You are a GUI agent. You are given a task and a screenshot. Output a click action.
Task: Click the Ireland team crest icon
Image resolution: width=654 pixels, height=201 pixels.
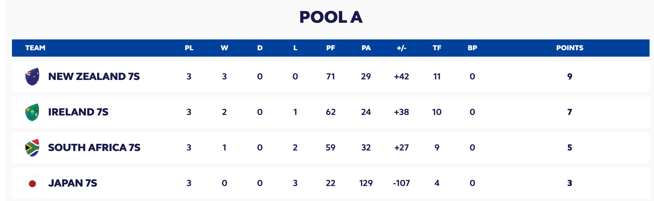(x=32, y=112)
